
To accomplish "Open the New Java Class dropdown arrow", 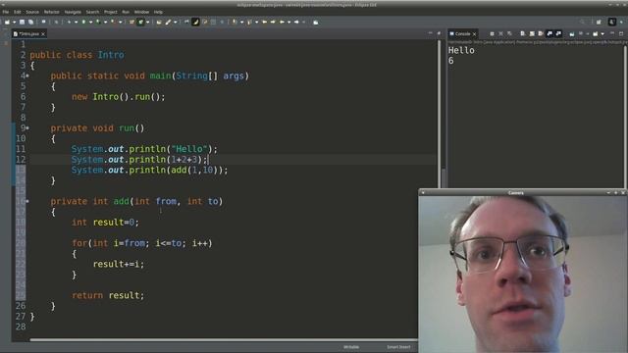I will click(147, 22).
